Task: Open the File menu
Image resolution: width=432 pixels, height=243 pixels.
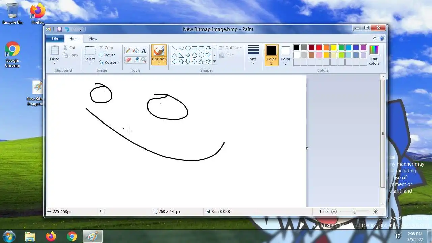Action: [x=55, y=39]
